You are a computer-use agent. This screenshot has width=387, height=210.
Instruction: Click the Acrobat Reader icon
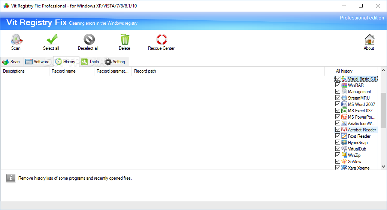coord(344,130)
